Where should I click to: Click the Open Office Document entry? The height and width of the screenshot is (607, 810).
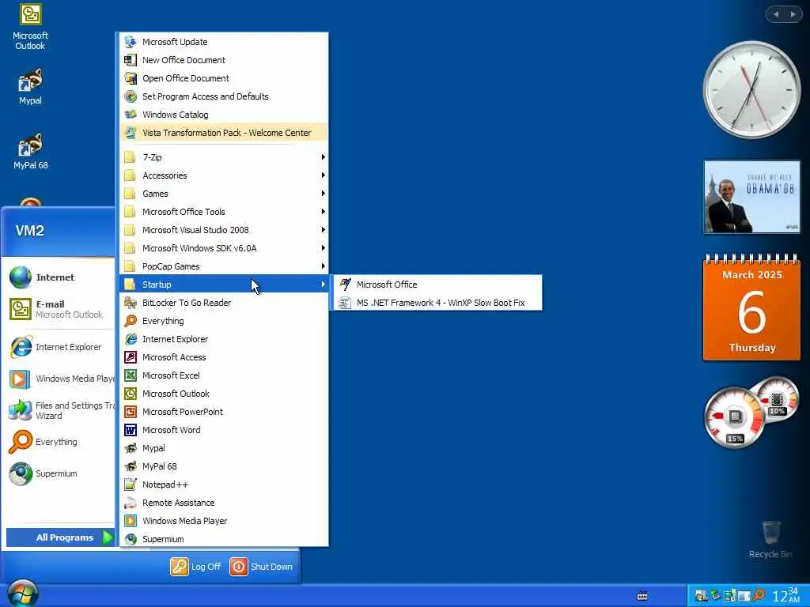point(224,78)
